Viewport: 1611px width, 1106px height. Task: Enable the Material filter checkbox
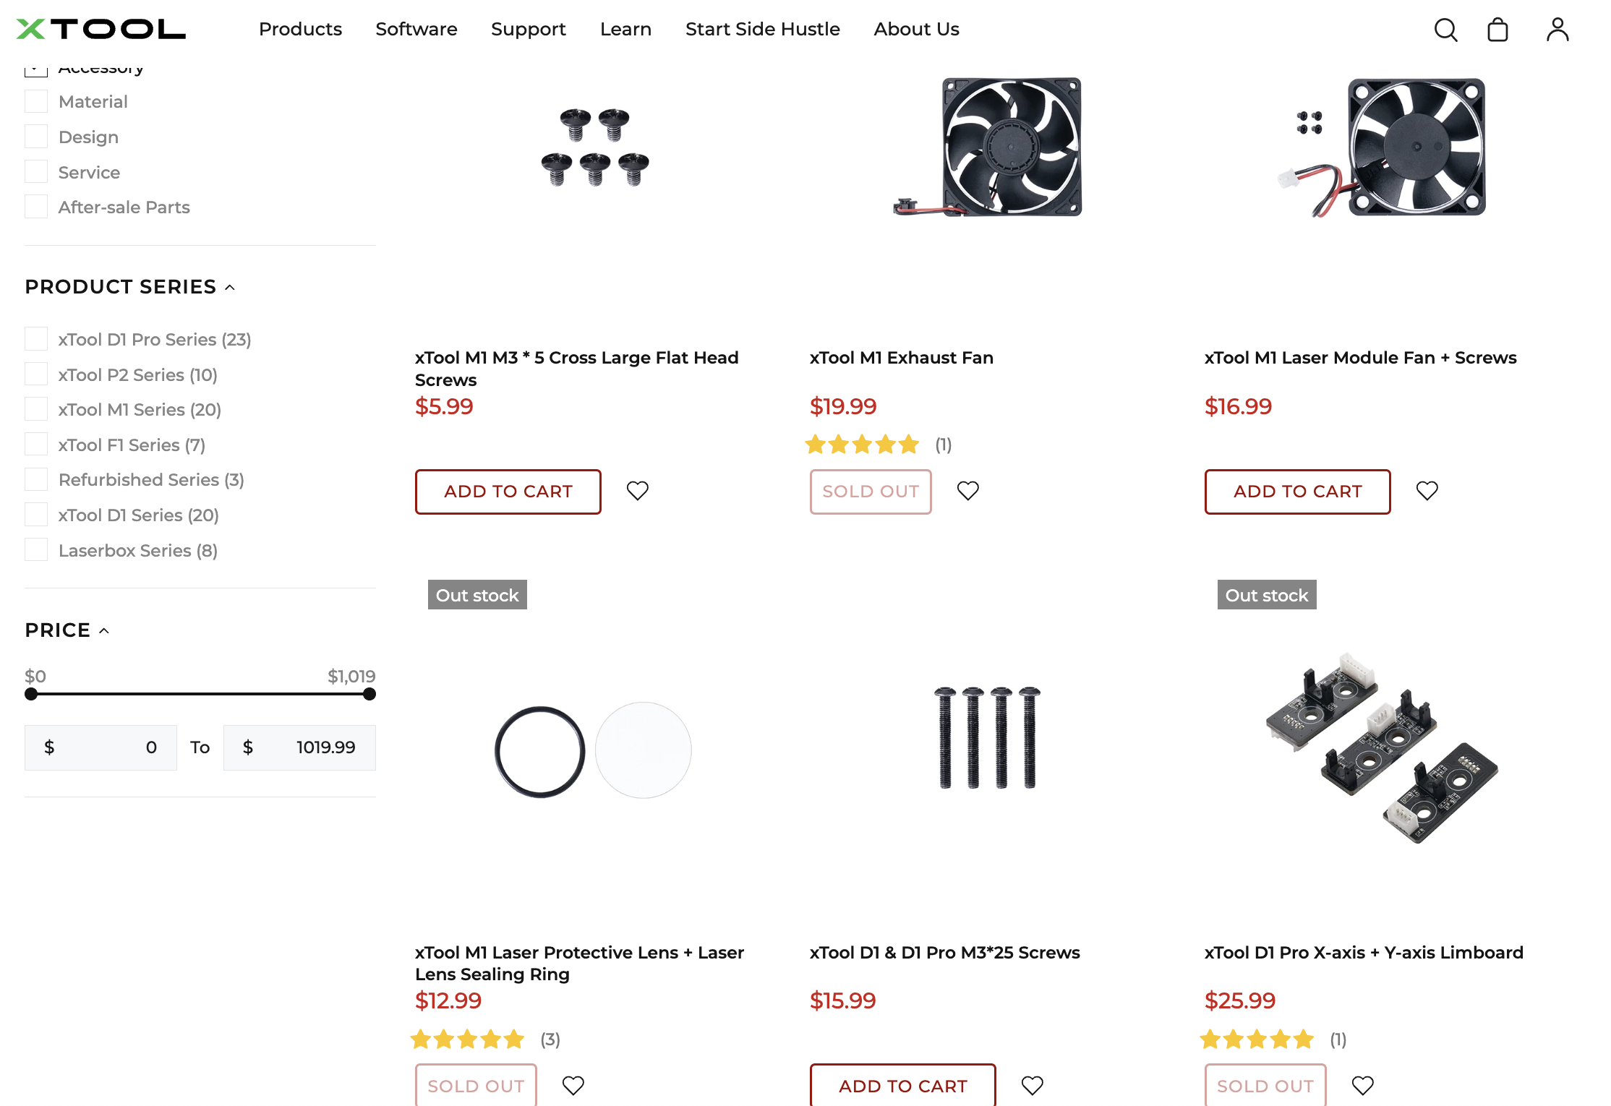pos(36,100)
